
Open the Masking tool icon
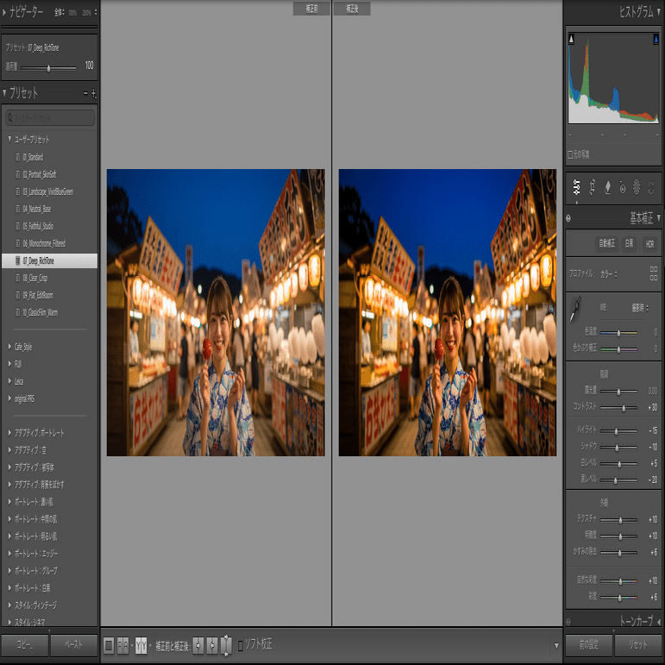(637, 187)
